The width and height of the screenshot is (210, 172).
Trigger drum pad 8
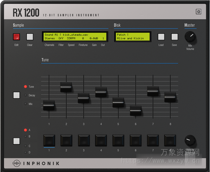click(x=170, y=141)
